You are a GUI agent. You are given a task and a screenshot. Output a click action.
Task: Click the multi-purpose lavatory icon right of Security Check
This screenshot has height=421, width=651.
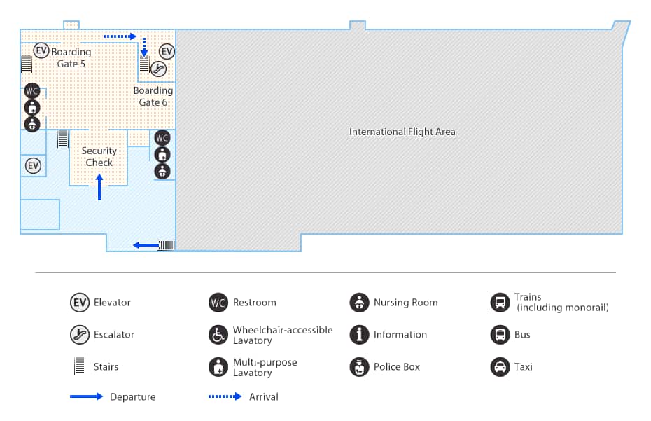pyautogui.click(x=162, y=155)
